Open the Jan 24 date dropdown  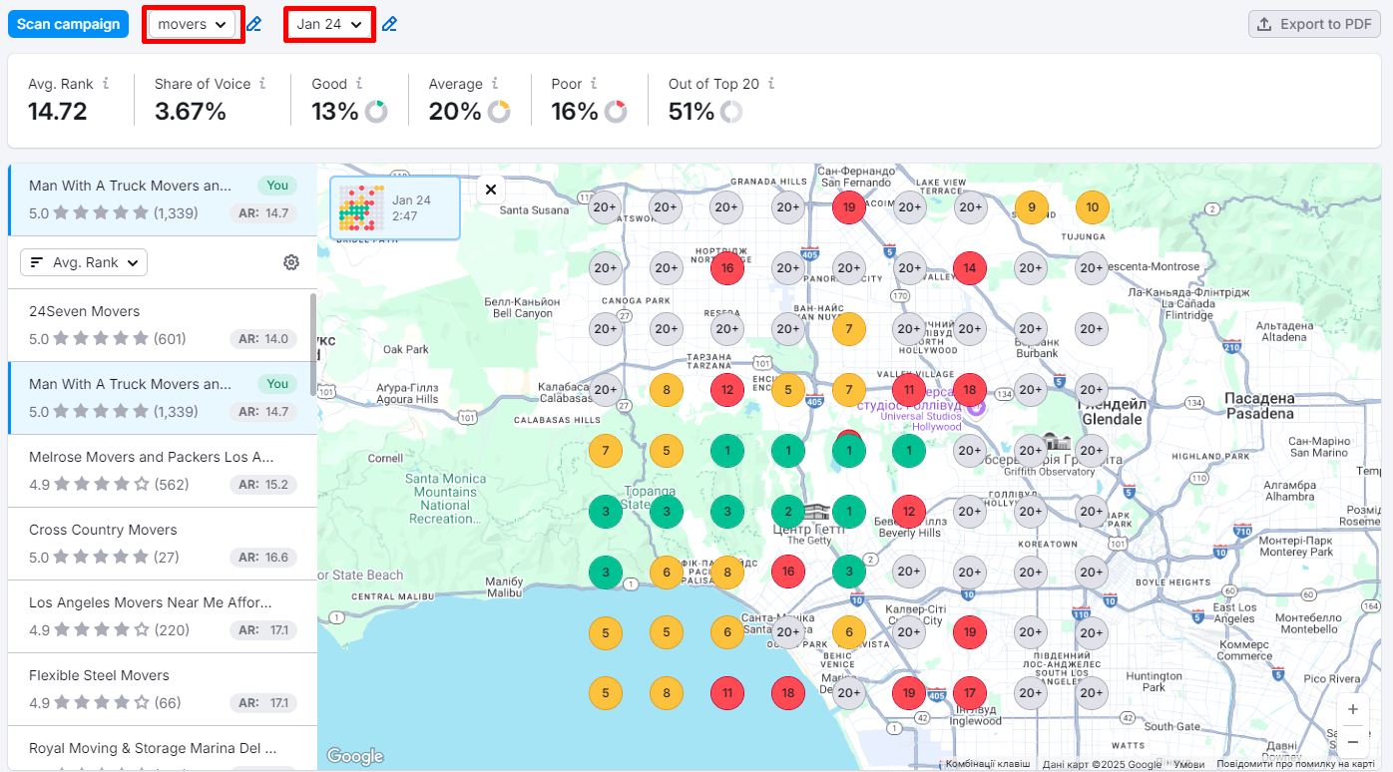[329, 24]
